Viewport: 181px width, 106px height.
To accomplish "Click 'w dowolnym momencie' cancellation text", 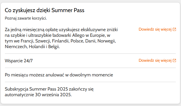I will tap(89, 75).
